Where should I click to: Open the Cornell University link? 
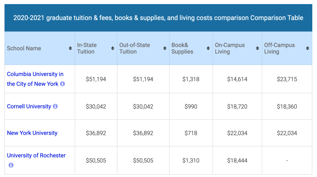click(x=29, y=106)
